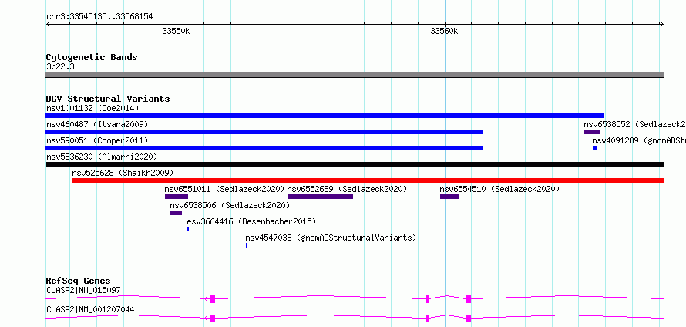Open variant label nsv1001132 (Coe2014)
Image resolution: width=686 pixels, height=327 pixels.
pyautogui.click(x=92, y=108)
